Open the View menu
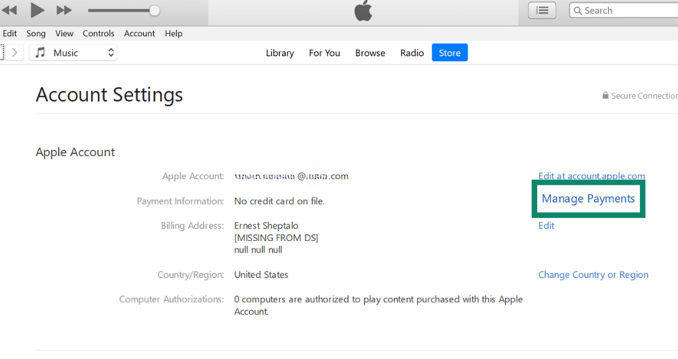The height and width of the screenshot is (359, 678). click(x=64, y=33)
